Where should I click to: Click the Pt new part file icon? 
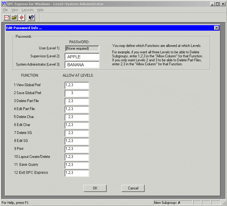click(x=7, y=18)
